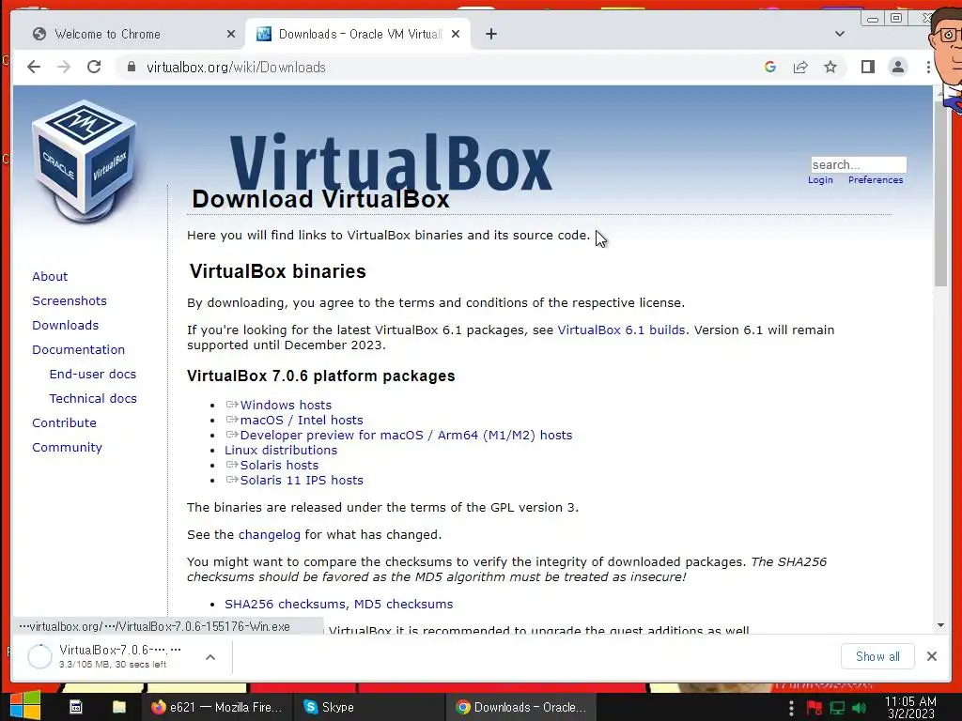The height and width of the screenshot is (721, 962).
Task: Open Technical docs in the sidebar
Action: point(93,398)
